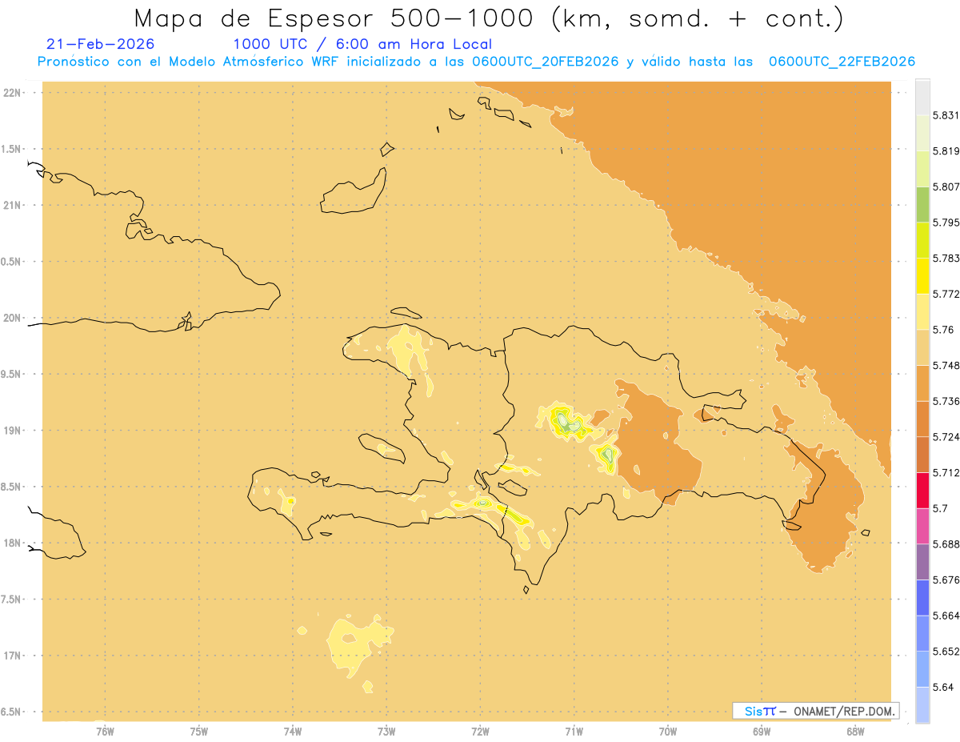This screenshot has height=742, width=960.
Task: Click the longitude axis label '75W'
Action: pos(199,732)
